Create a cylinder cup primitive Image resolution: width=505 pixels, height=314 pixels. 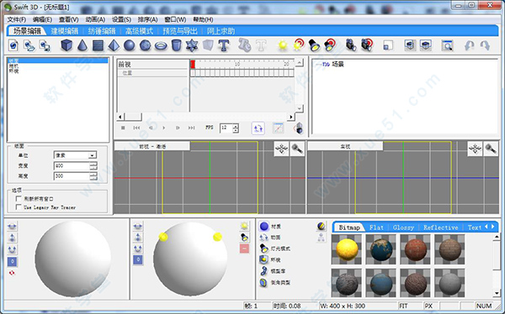(x=176, y=45)
